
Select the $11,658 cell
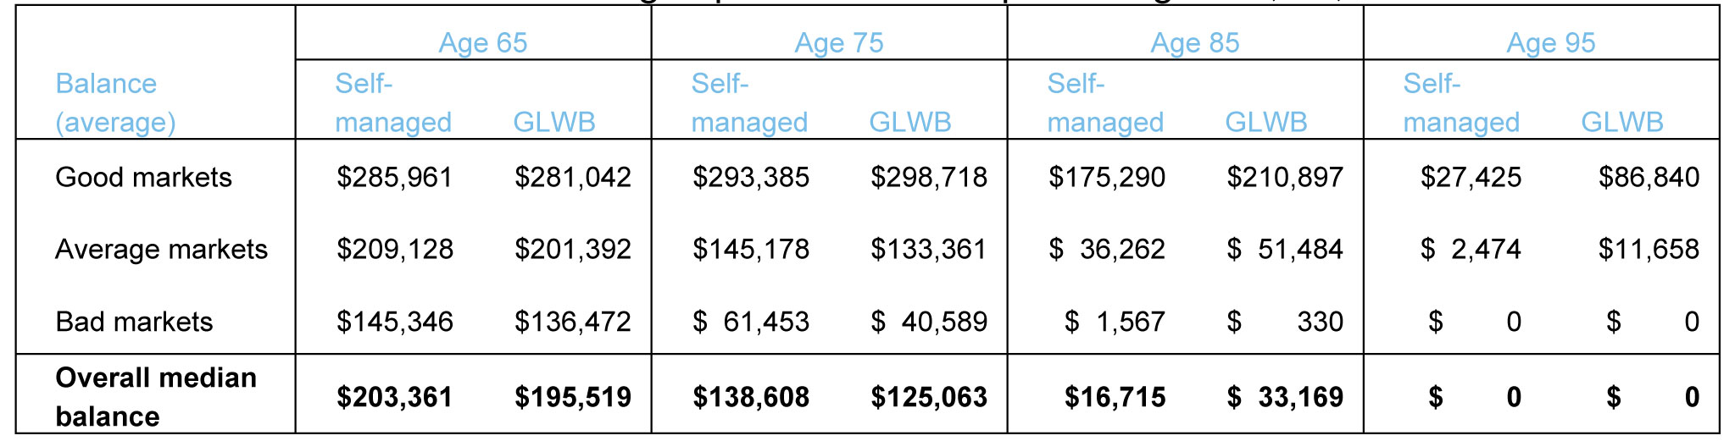point(1649,249)
